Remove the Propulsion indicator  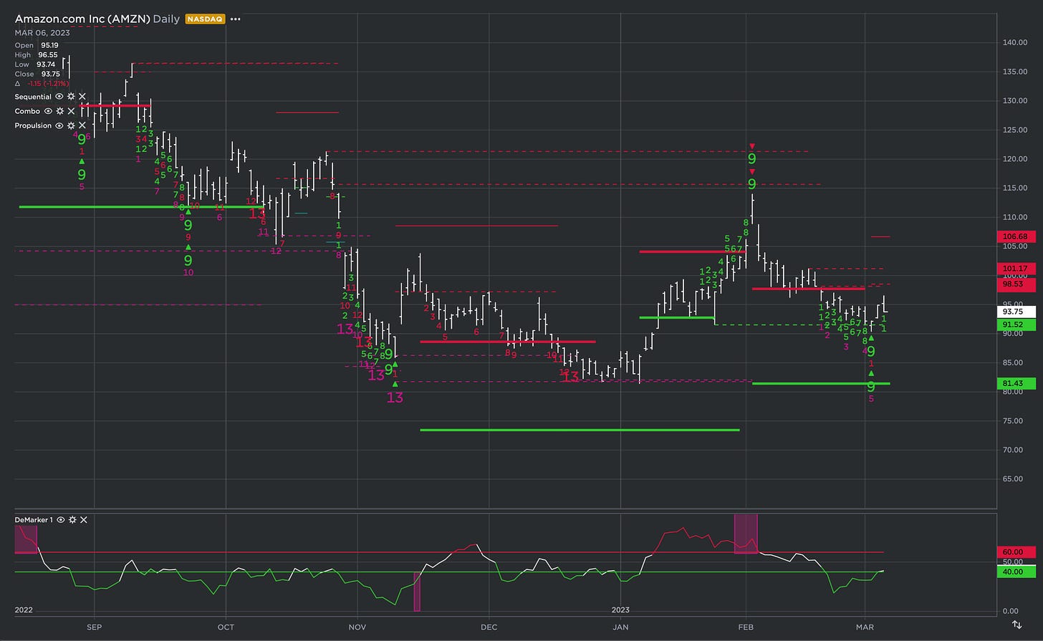pyautogui.click(x=82, y=125)
